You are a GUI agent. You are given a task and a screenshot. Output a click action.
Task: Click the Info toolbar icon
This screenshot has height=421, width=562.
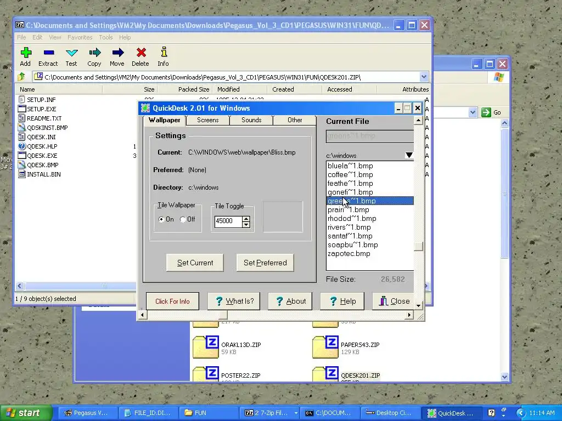tap(164, 52)
